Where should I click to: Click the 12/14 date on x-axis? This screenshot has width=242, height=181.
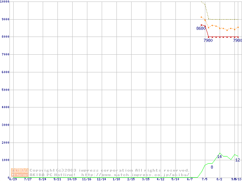pyautogui.click(x=101, y=179)
